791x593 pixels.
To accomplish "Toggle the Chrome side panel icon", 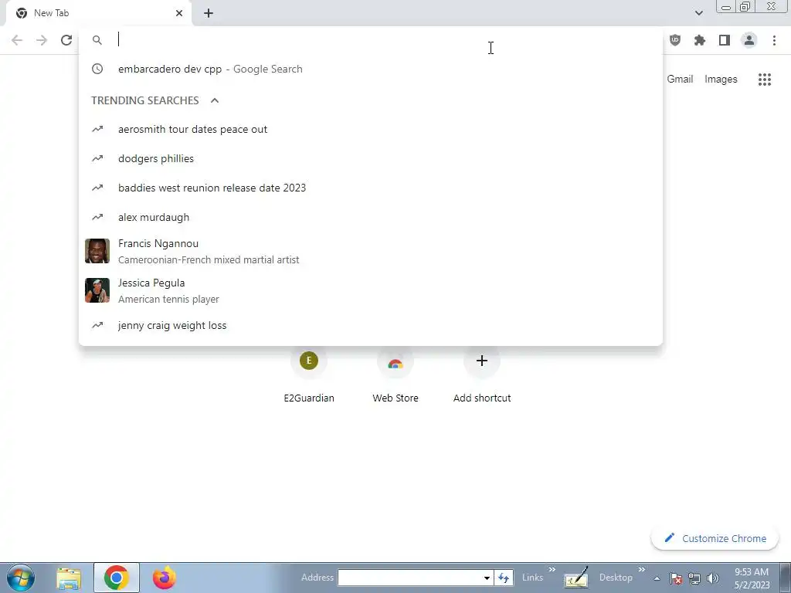I will click(725, 40).
